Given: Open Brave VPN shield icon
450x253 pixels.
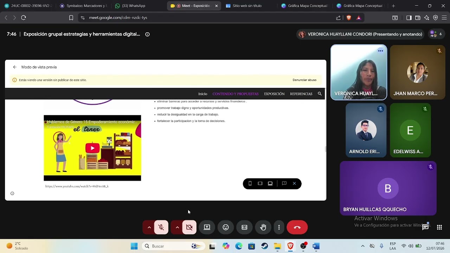Looking at the screenshot, I should pos(436,18).
